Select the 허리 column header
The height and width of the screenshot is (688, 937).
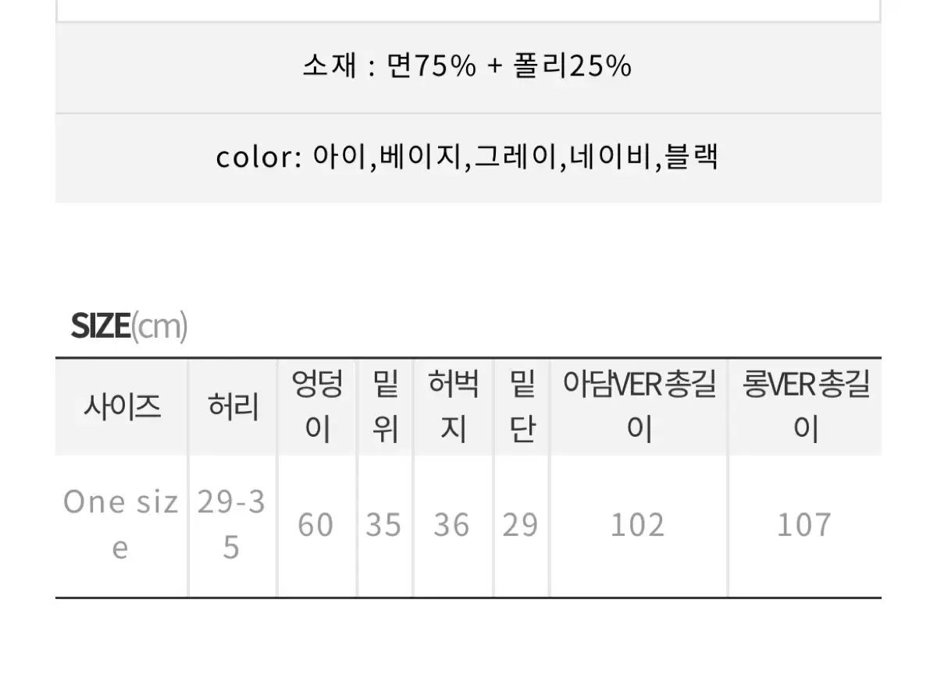[233, 406]
